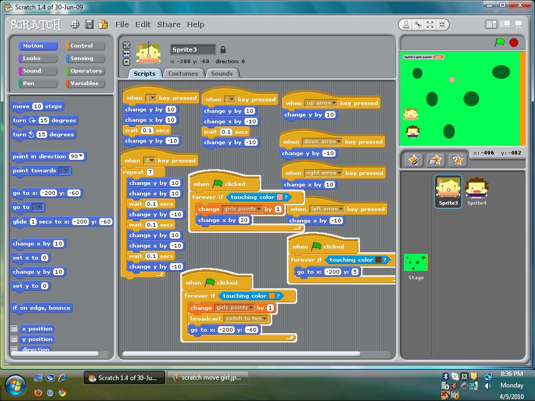Paint a new sprite
535x401 pixels.
(414, 160)
